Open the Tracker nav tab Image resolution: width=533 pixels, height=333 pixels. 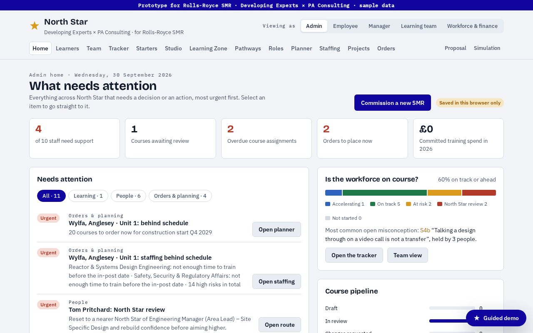point(119,48)
